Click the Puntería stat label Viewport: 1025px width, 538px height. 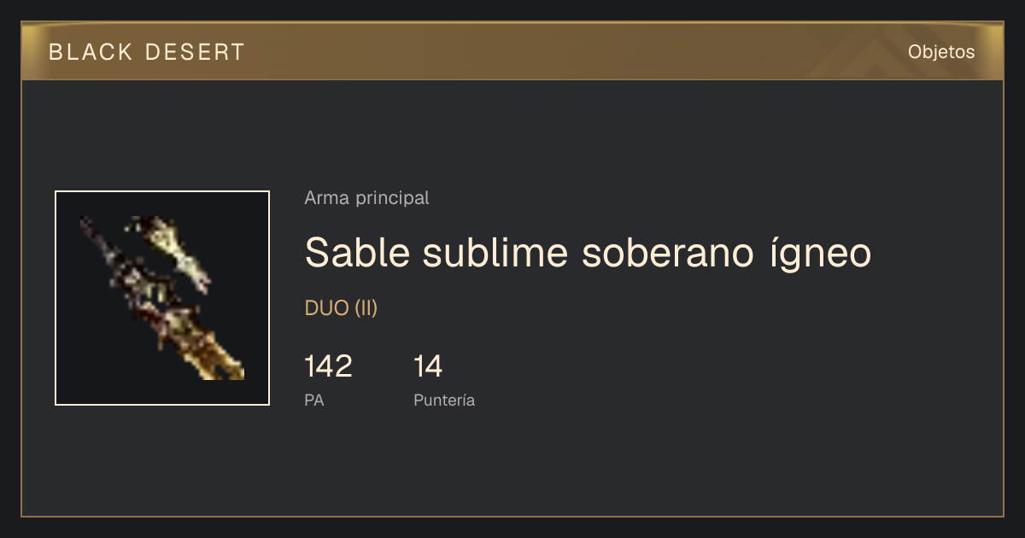pos(444,400)
